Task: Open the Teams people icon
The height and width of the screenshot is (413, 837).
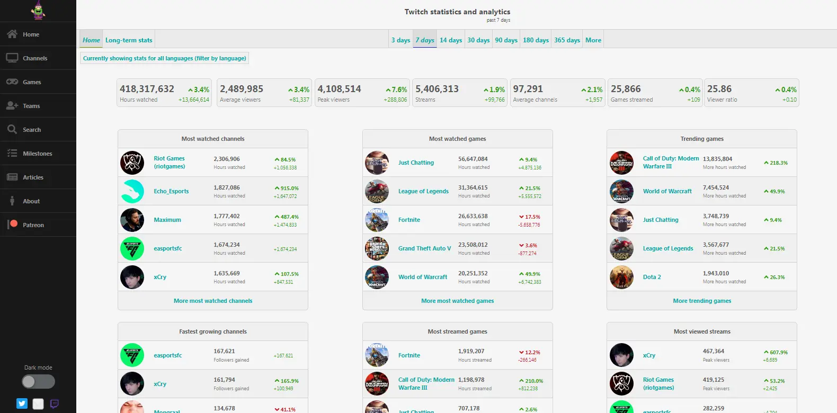Action: click(12, 105)
